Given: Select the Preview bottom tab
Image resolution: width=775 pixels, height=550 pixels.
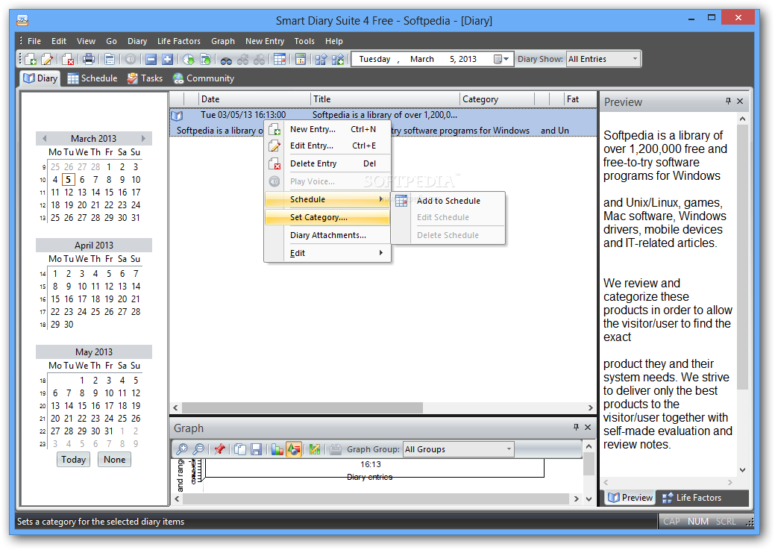Looking at the screenshot, I should tap(630, 498).
